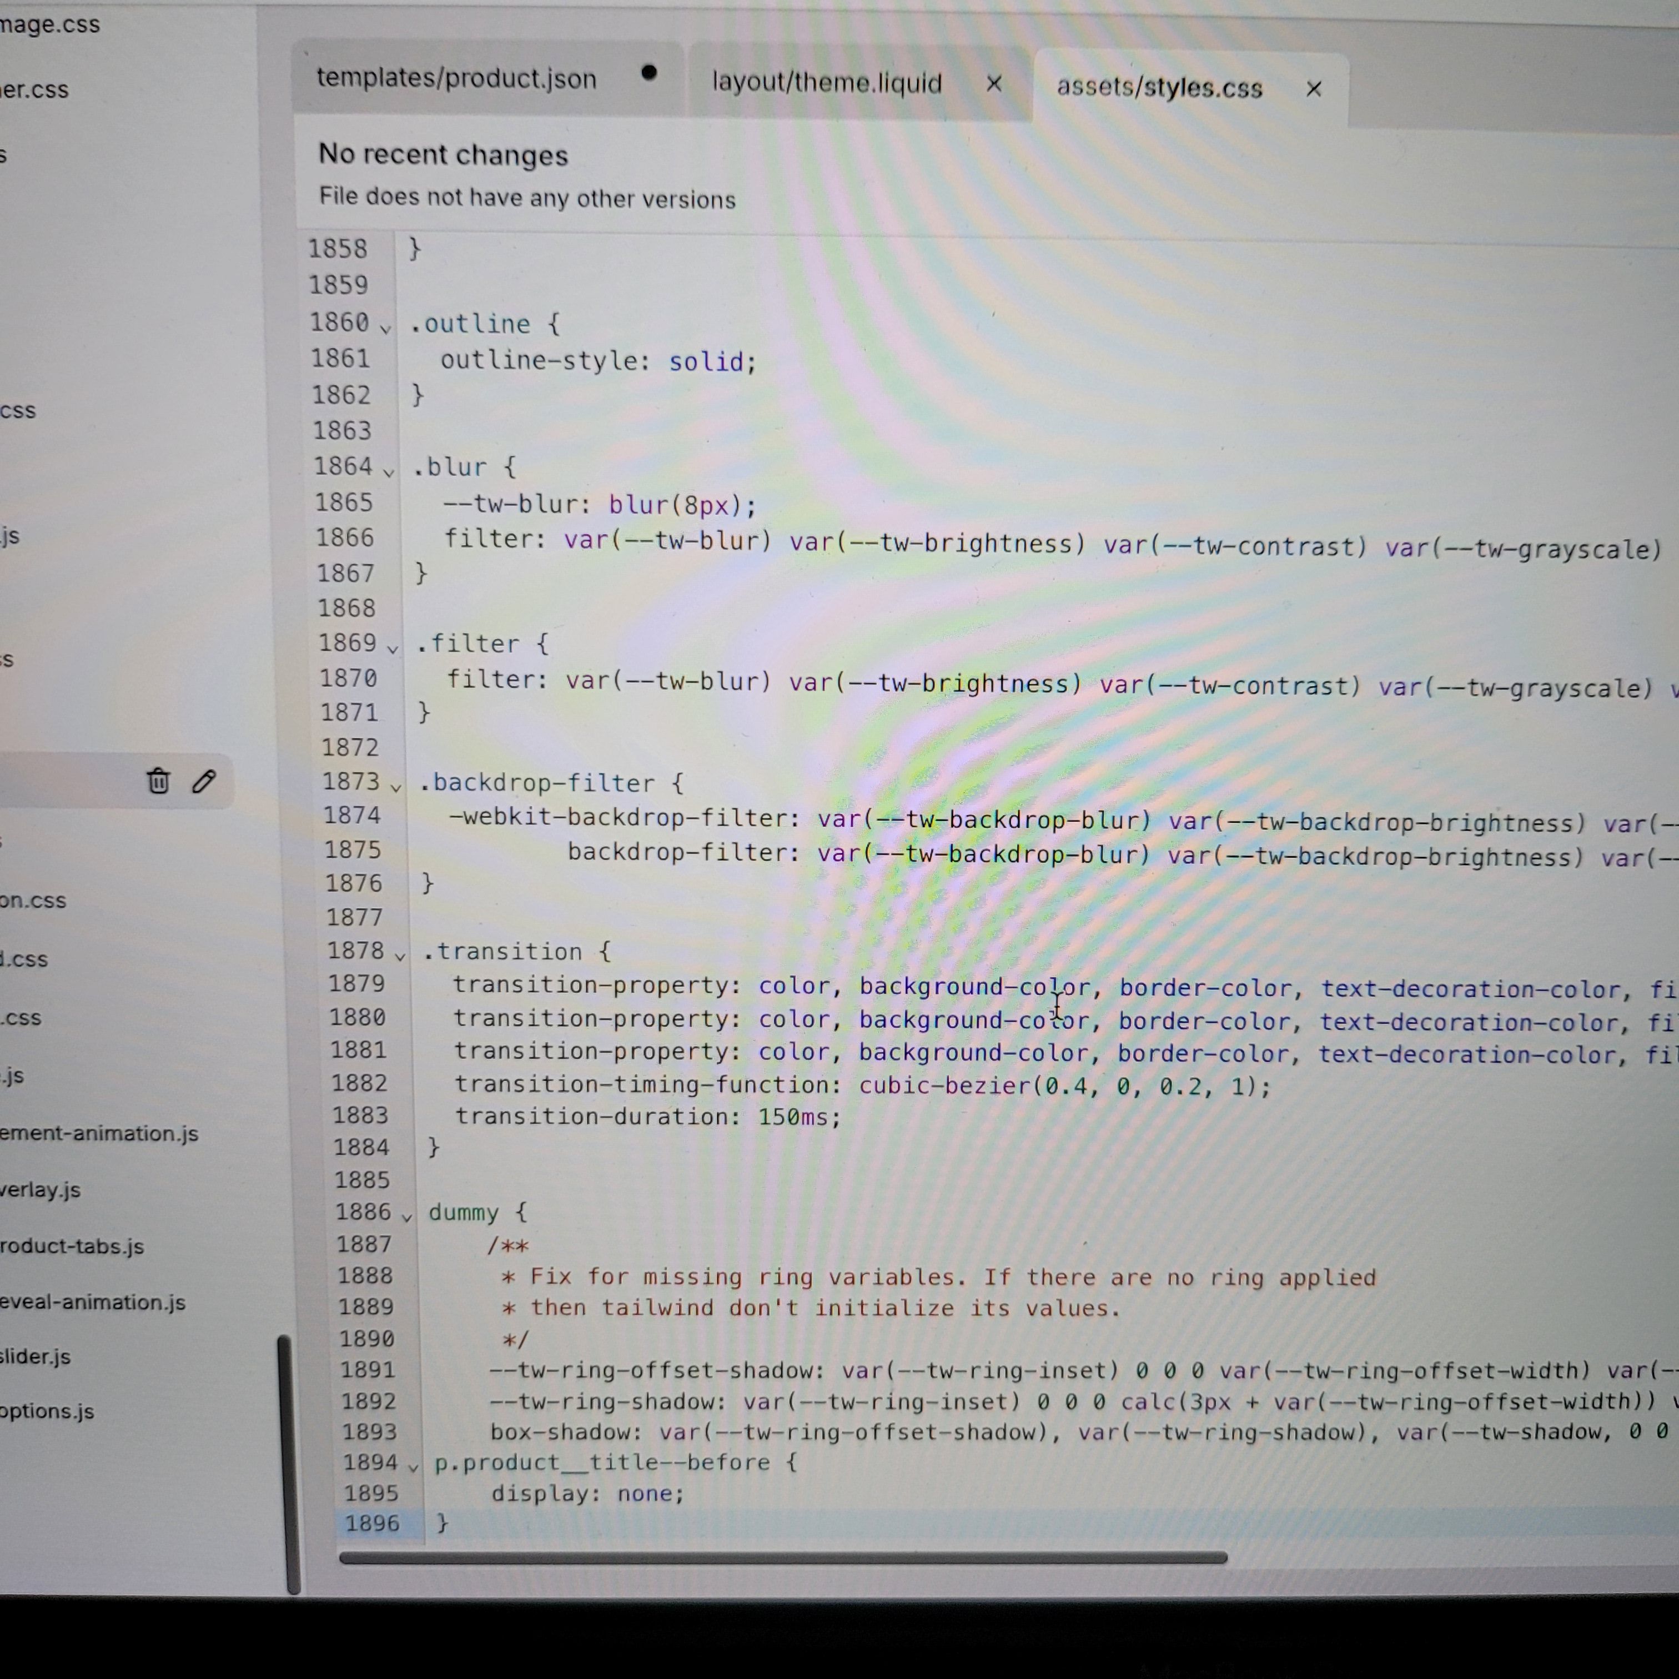Viewport: 1679px width, 1679px height.
Task: Fold p.product__title--before rule at line 1894
Action: (414, 1468)
